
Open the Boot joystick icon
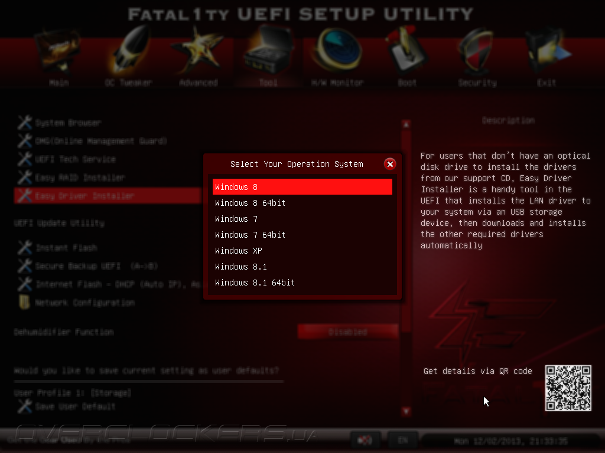click(x=406, y=50)
